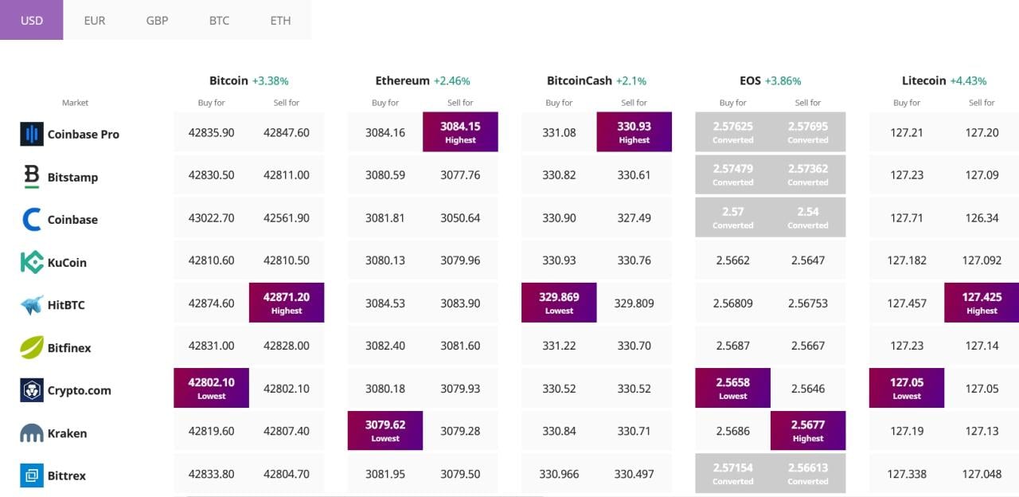Open the HitBTC market name link
1019x497 pixels.
pyautogui.click(x=66, y=305)
